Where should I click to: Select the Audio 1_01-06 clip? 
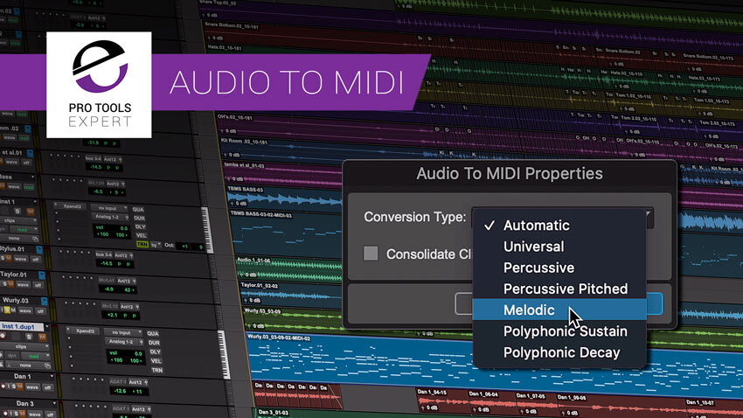tap(289, 269)
